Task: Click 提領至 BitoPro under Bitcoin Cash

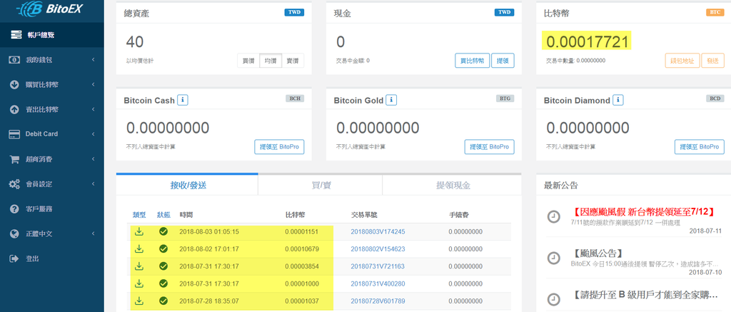Action: pyautogui.click(x=279, y=146)
